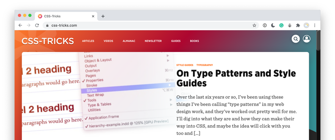This screenshot has height=140, width=335.
Task: Open the Grammarly extension icon
Action: [281, 25]
